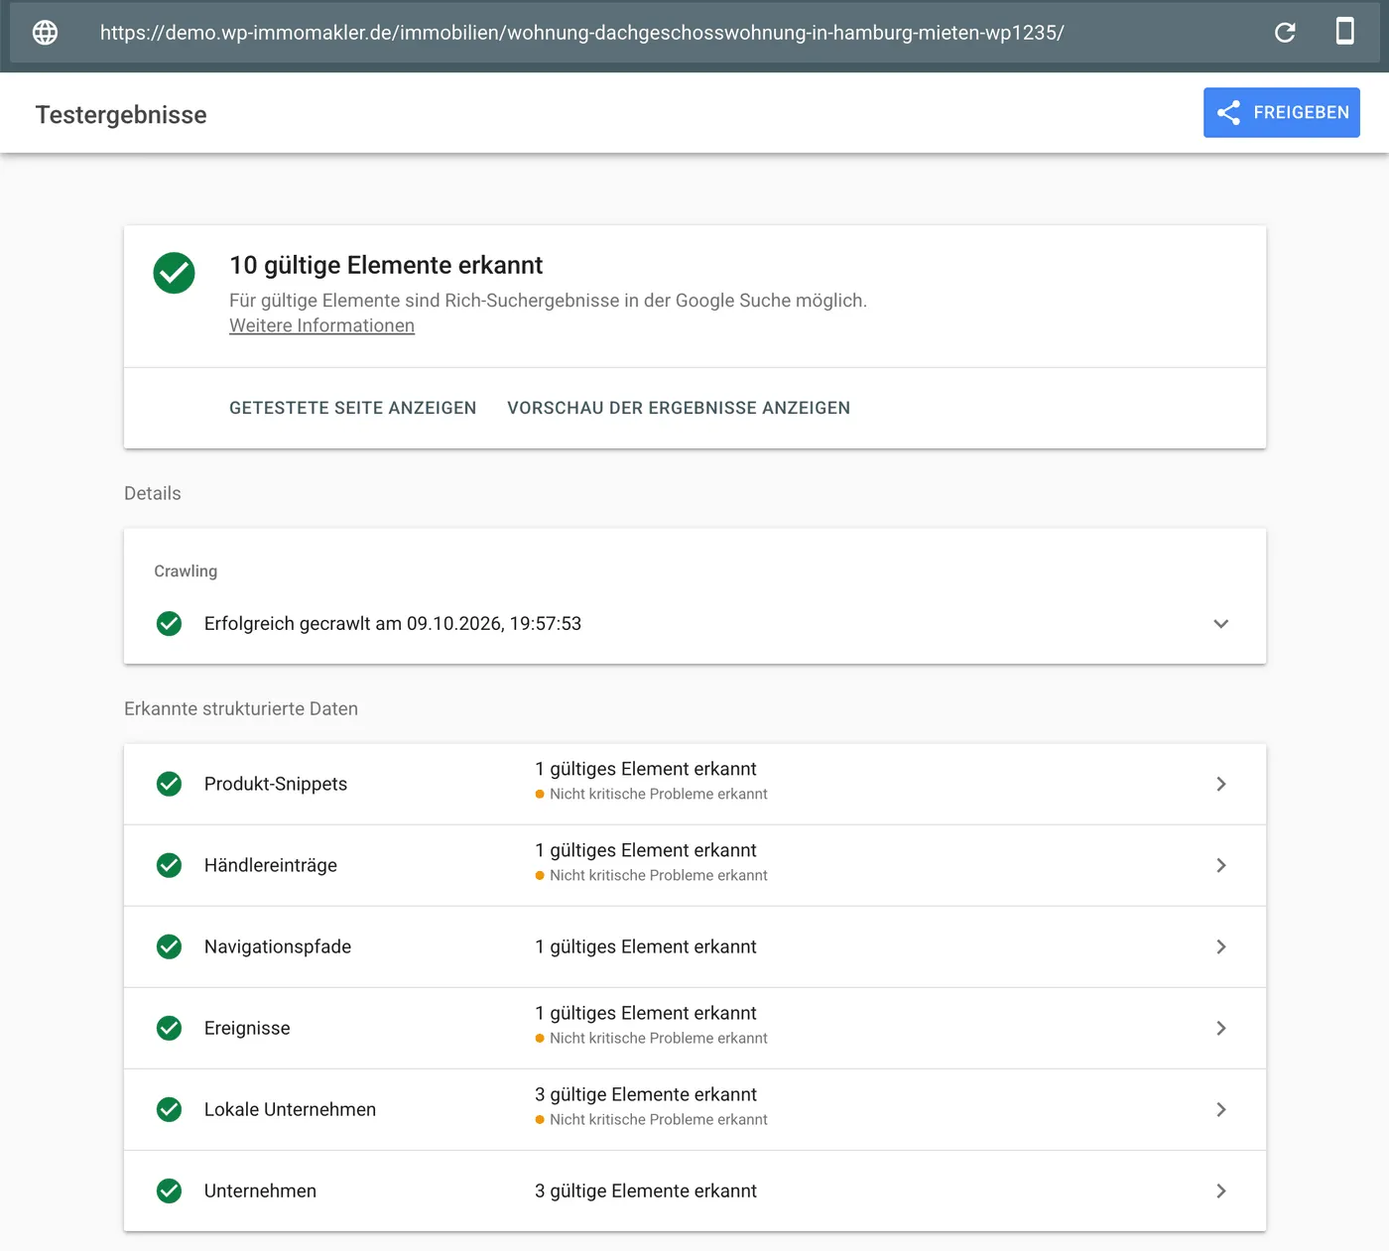The height and width of the screenshot is (1251, 1389).
Task: Click the globe icon in URL bar
Action: tap(45, 33)
